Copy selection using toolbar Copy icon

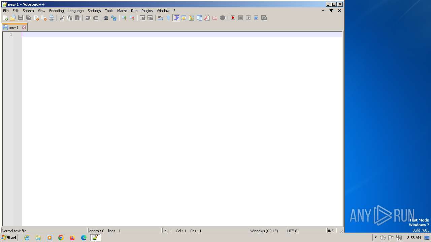[70, 18]
